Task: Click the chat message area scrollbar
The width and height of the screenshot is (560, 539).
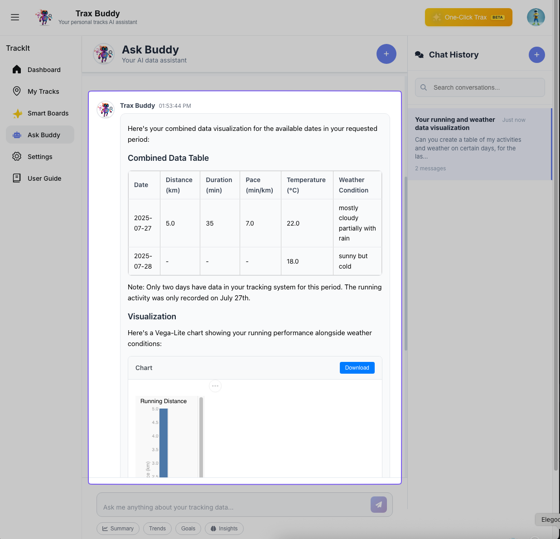Action: coord(406,263)
